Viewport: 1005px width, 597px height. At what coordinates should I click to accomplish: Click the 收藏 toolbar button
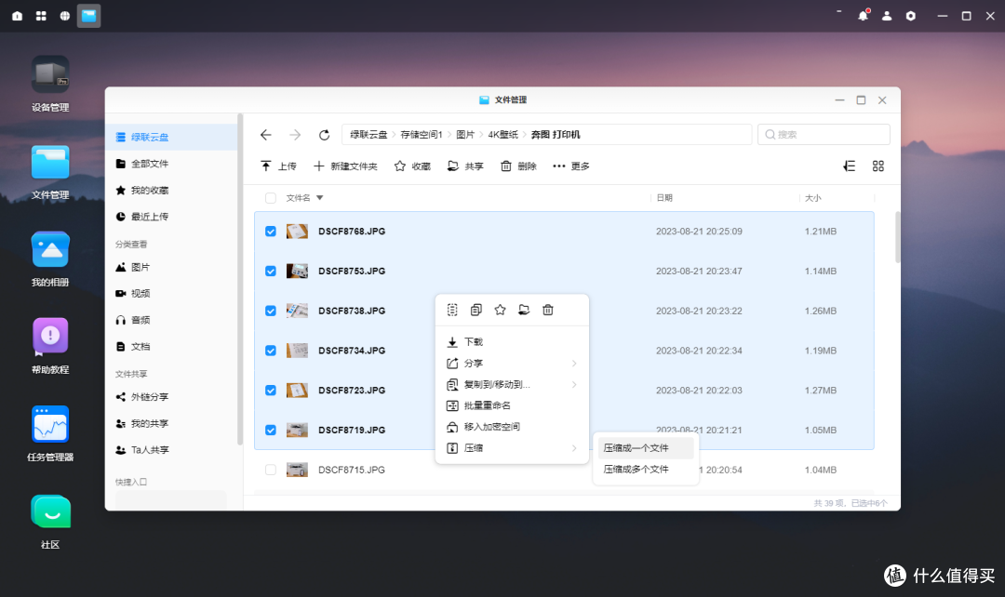(x=412, y=166)
